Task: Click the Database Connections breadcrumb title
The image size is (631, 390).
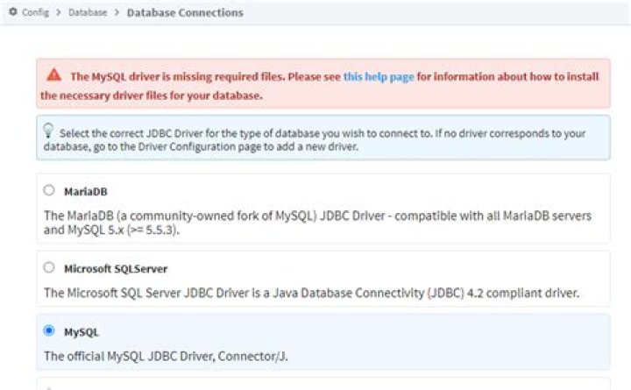Action: coord(185,12)
